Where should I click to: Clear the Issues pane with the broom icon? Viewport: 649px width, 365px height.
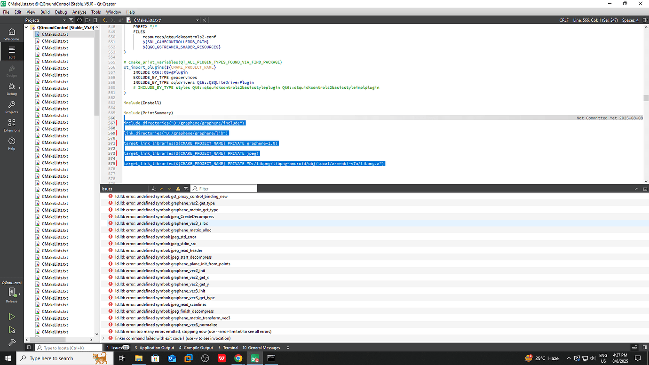coord(154,188)
